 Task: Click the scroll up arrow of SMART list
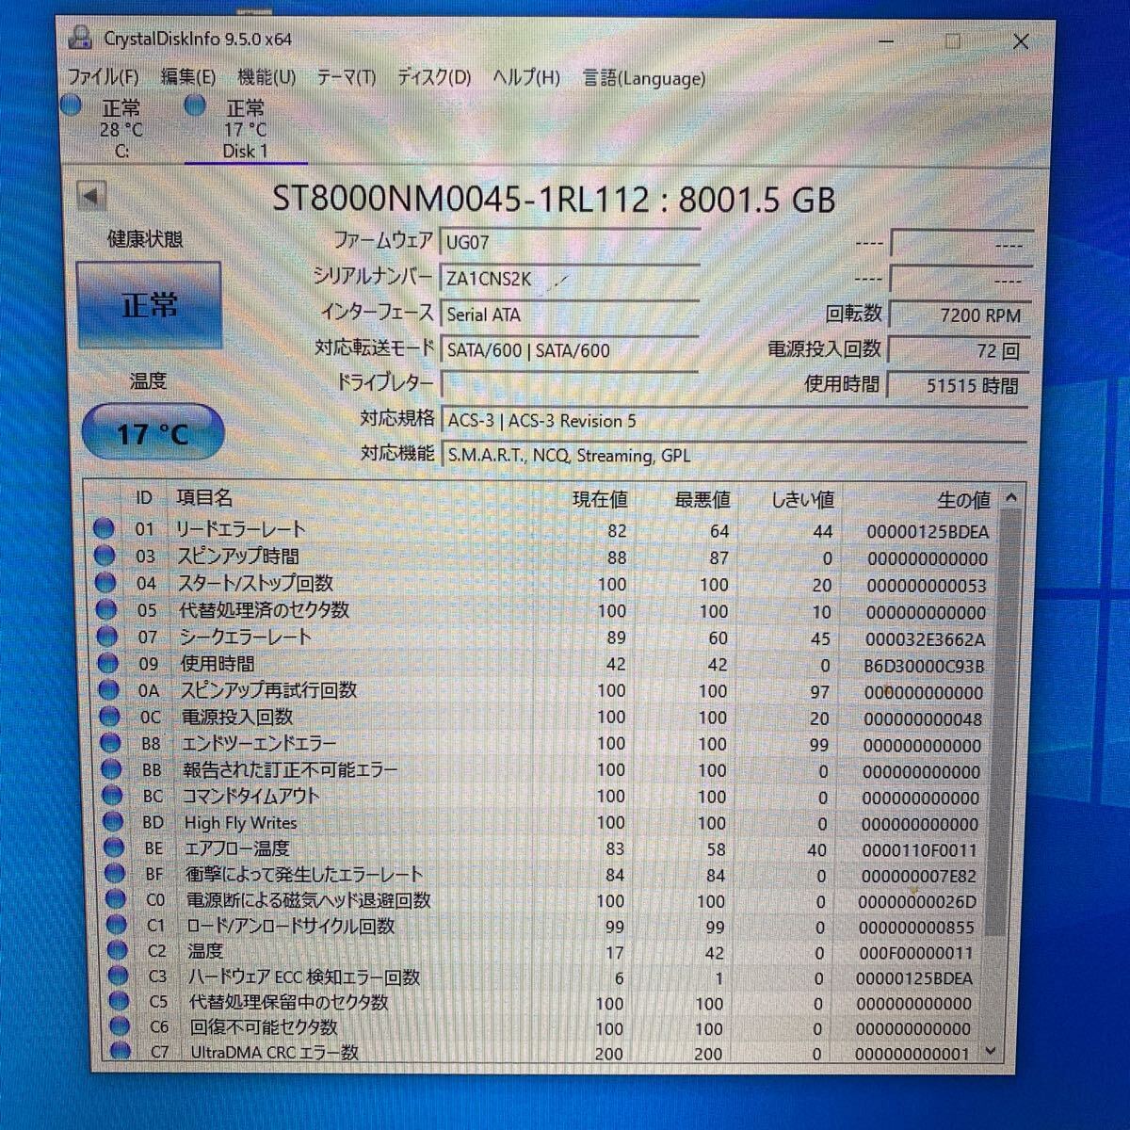pos(1010,497)
